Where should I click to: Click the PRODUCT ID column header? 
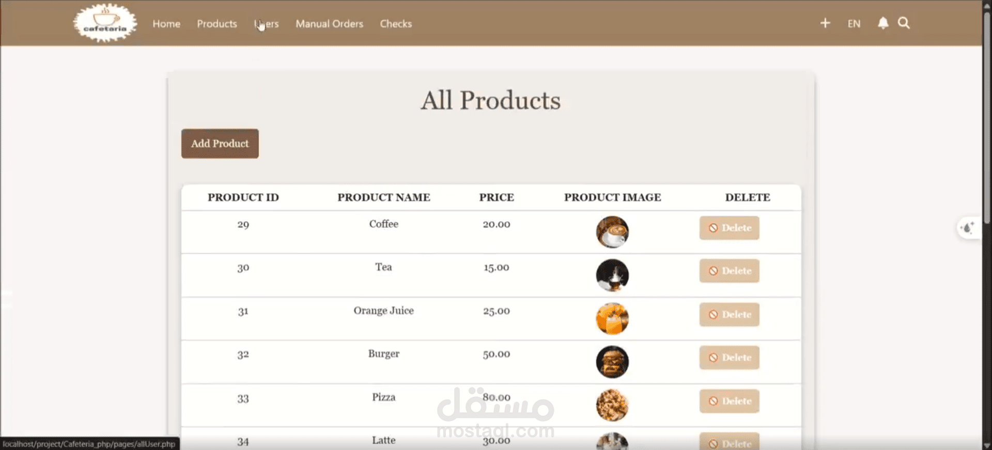243,197
